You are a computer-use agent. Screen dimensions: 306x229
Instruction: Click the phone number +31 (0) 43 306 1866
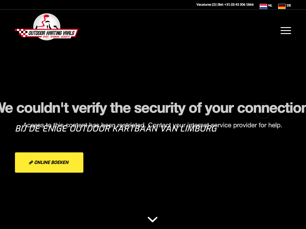[x=239, y=4]
